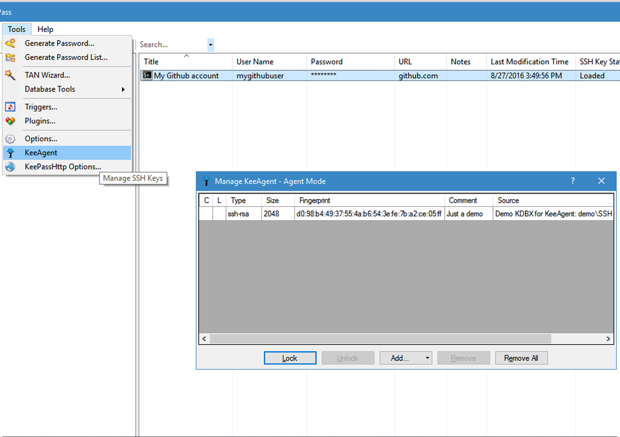
Task: Open the Add button dropdown arrow
Action: pos(427,358)
